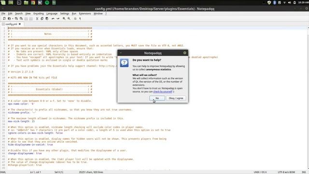
Task: Click the Open file toolbar icon
Action: click(9, 18)
